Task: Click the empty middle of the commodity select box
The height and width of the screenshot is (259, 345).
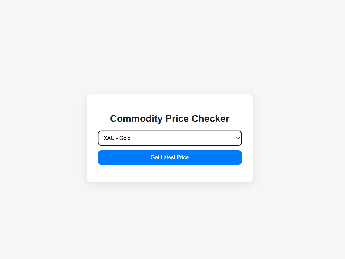Action: click(x=181, y=138)
